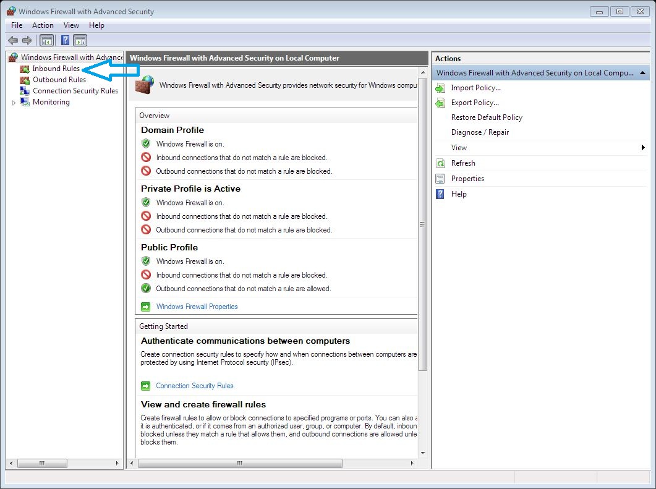Screen dimensions: 656x489
Task: Click the Export Policy green arrow icon
Action: click(440, 103)
